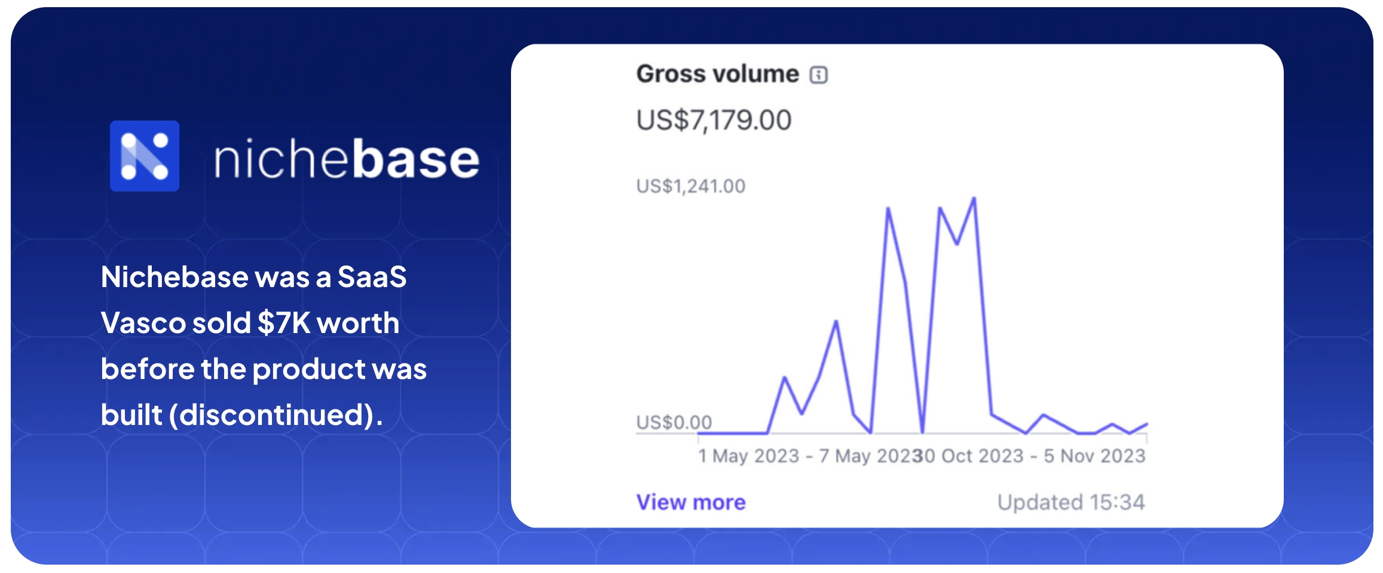The height and width of the screenshot is (573, 1383).
Task: Click the US$0.00 axis label
Action: (674, 422)
